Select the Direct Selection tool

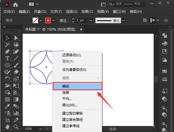pos(16,38)
